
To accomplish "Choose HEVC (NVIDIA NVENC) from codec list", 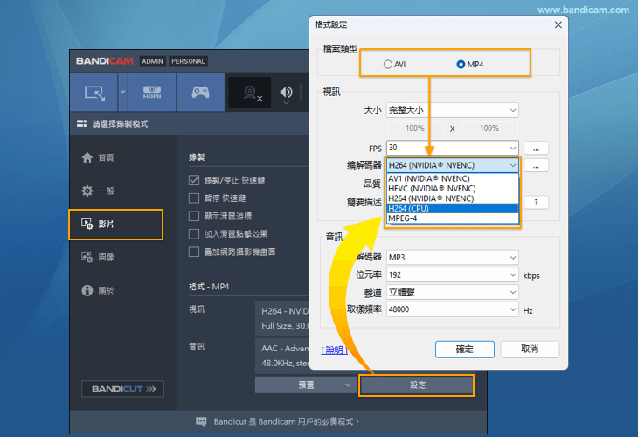I will point(453,189).
